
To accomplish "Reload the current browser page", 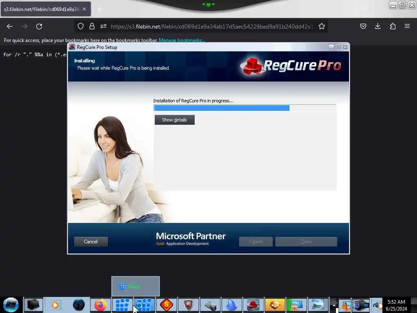I will 39,26.
